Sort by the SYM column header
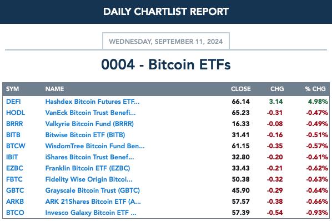This screenshot has width=332, height=221. [x=13, y=89]
